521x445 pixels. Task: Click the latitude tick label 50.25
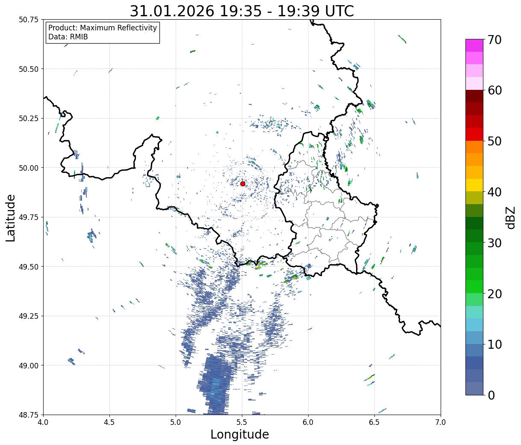point(28,119)
